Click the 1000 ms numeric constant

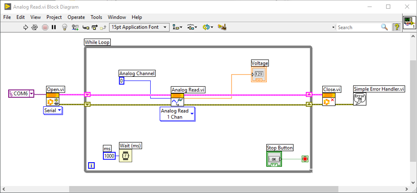coord(109,156)
